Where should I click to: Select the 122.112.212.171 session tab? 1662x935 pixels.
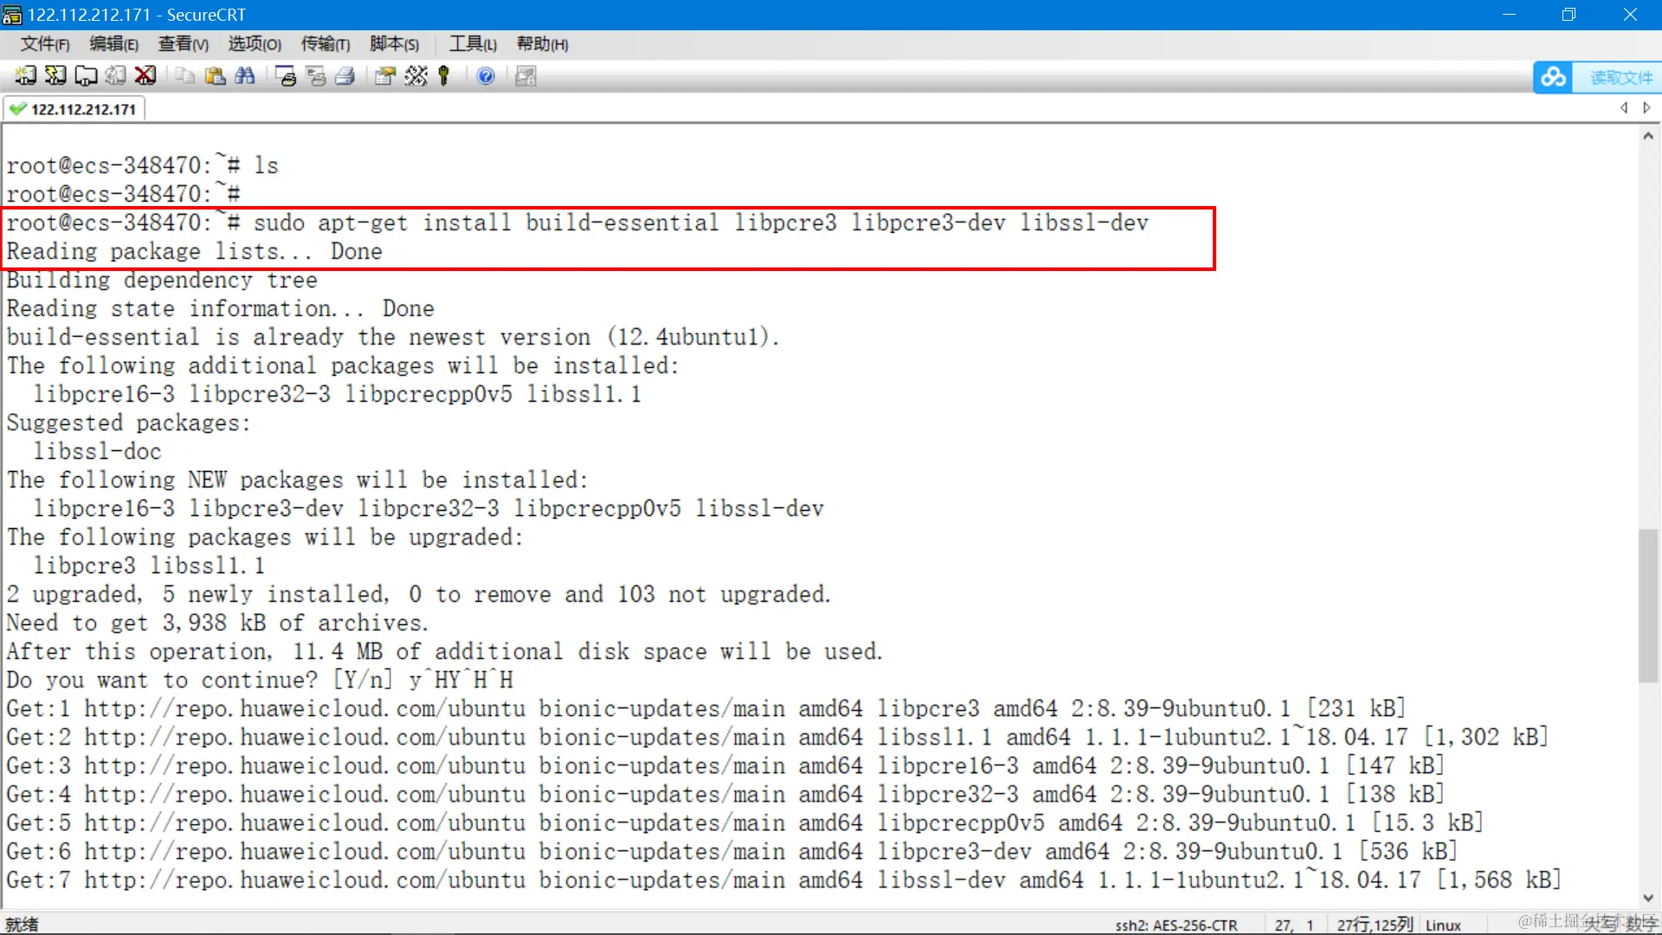(x=74, y=109)
